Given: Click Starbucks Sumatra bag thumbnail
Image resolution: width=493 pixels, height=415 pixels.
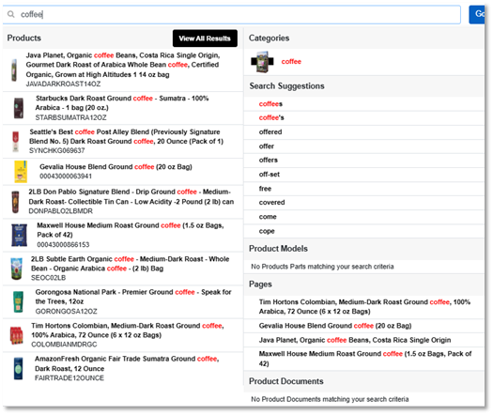Looking at the screenshot, I should point(19,108).
